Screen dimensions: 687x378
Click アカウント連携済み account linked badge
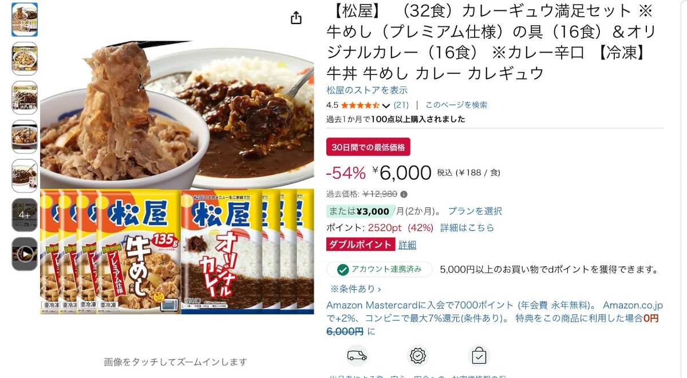(380, 269)
